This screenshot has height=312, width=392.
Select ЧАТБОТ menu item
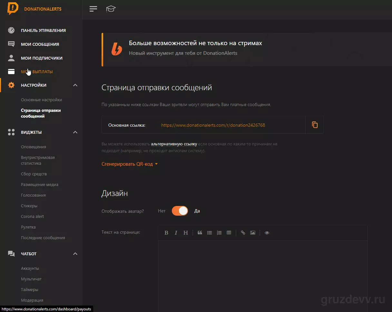pyautogui.click(x=29, y=254)
